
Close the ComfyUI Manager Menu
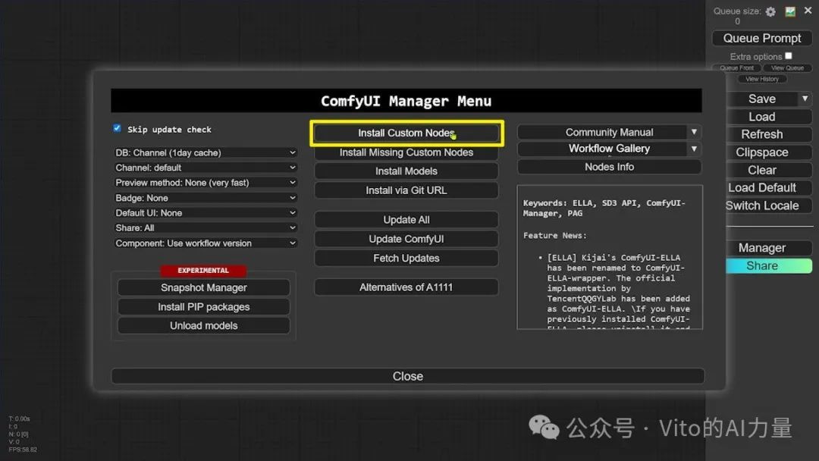click(x=407, y=376)
